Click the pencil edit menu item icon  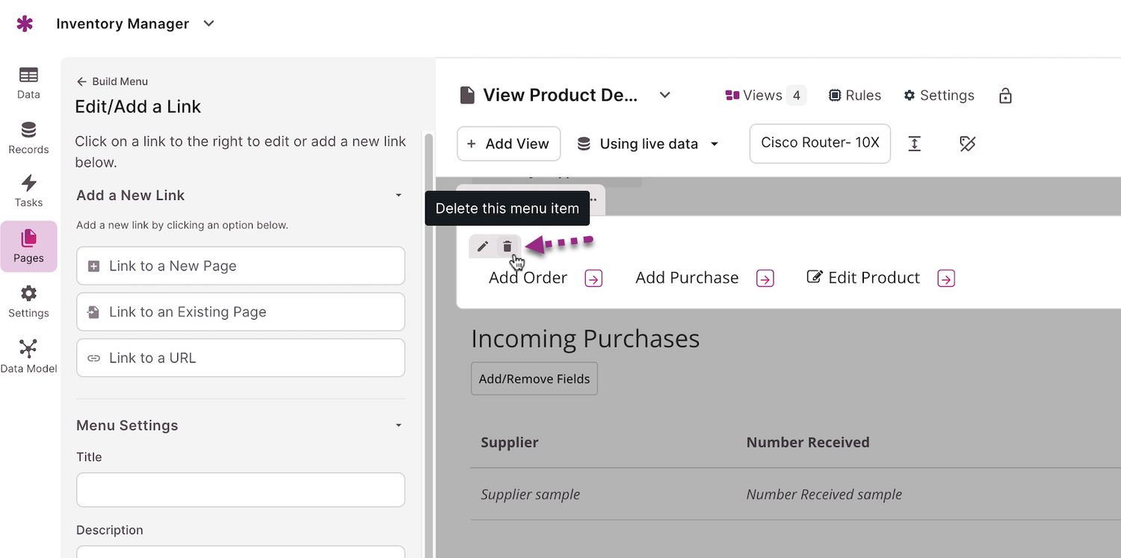tap(483, 247)
